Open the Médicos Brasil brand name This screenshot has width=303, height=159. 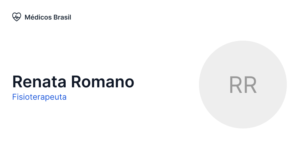[x=48, y=17]
